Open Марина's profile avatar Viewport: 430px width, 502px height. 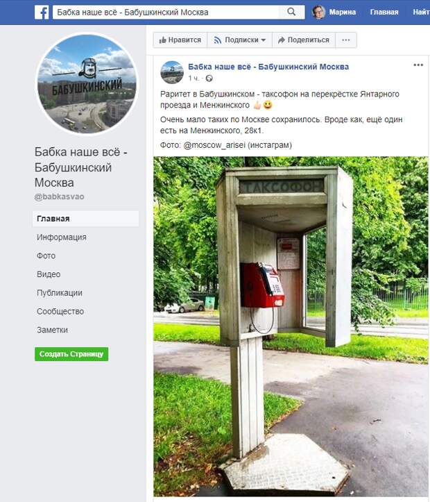319,12
